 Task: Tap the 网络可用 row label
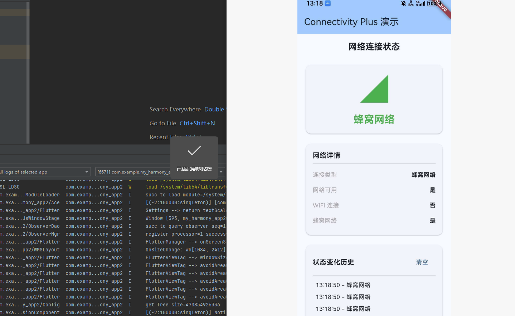(x=325, y=190)
